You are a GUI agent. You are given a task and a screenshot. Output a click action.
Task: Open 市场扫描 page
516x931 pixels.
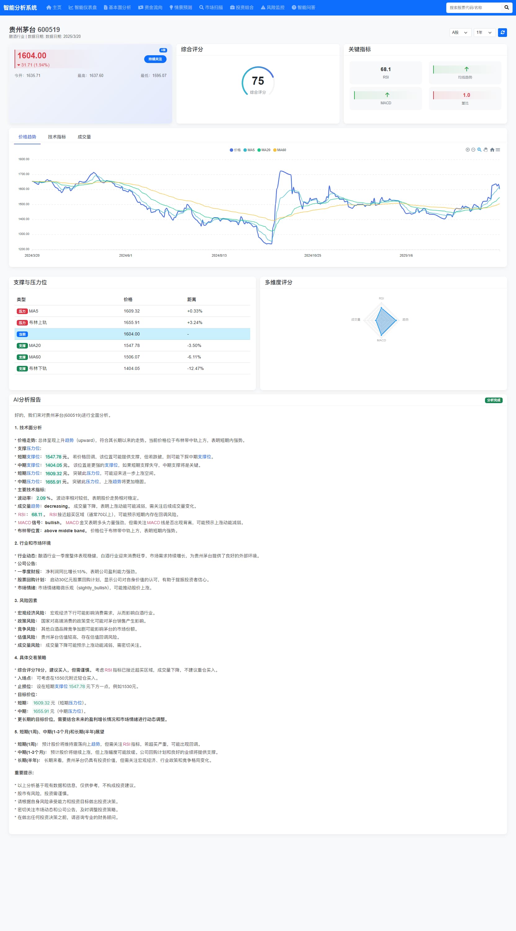coord(211,7)
